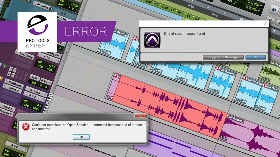Click the round knob icon near the counter display

pyautogui.click(x=274, y=10)
